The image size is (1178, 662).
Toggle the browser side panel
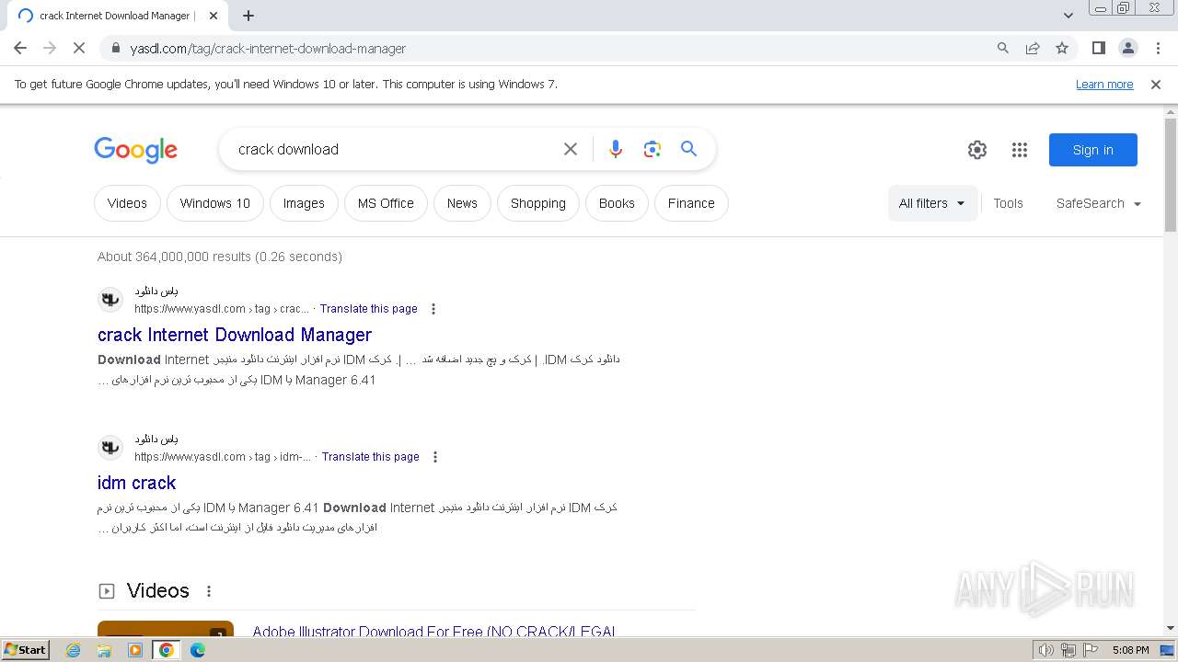(x=1099, y=48)
